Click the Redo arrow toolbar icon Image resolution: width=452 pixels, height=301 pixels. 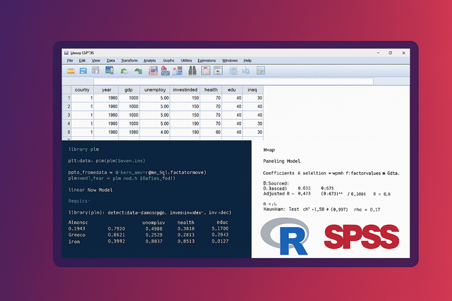pyautogui.click(x=139, y=71)
